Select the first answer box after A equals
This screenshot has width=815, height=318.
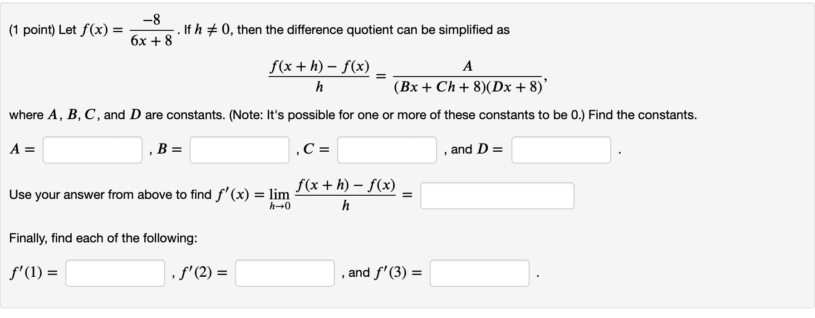point(92,149)
